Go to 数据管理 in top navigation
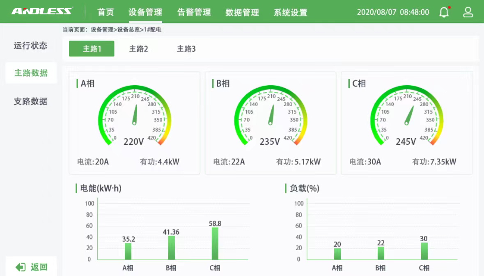484x276 pixels. coord(242,12)
